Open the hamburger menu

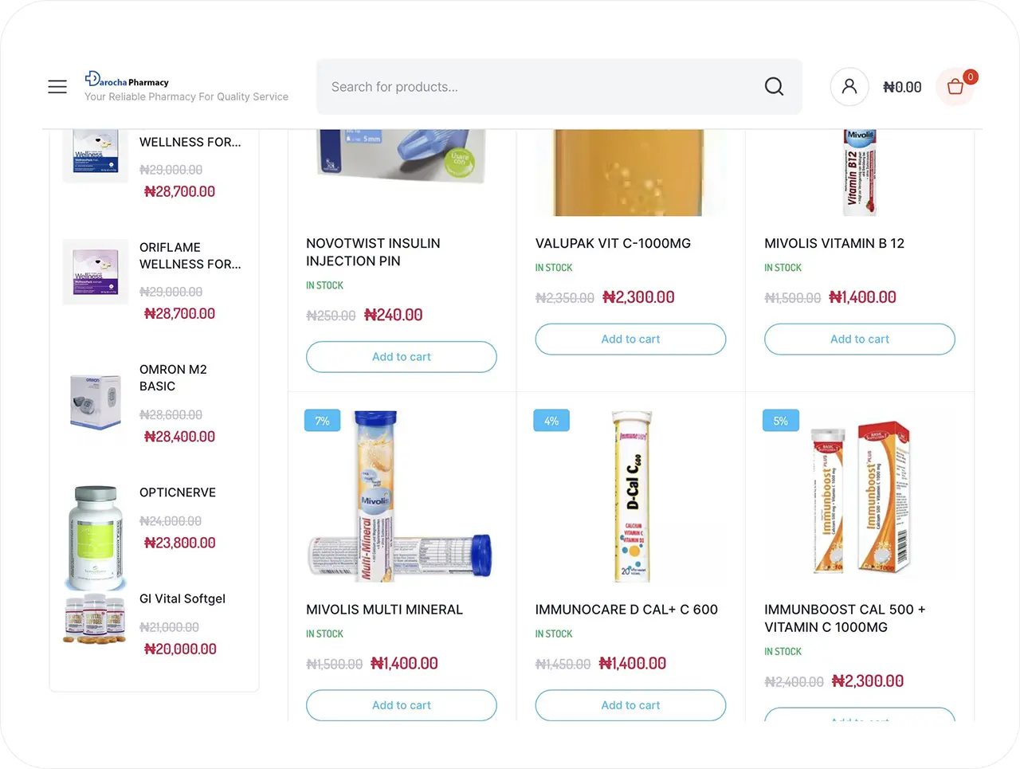coord(57,87)
